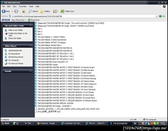Image resolution: width=168 pixels, height=131 pixels.
Task: Collapse File and Folder Tasks panel
Action: pyautogui.click(x=31, y=26)
